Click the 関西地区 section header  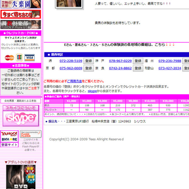(117, 54)
